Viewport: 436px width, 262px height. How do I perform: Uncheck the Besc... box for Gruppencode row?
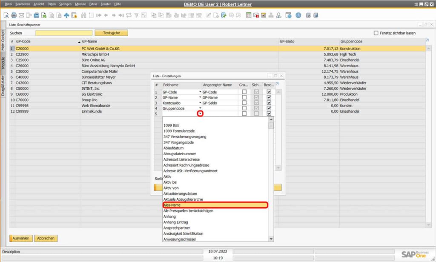click(x=269, y=108)
